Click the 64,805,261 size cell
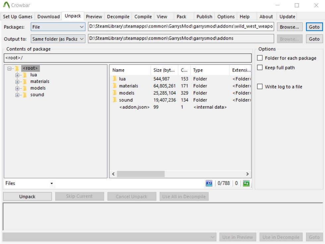This screenshot has height=244, width=325. (x=164, y=86)
